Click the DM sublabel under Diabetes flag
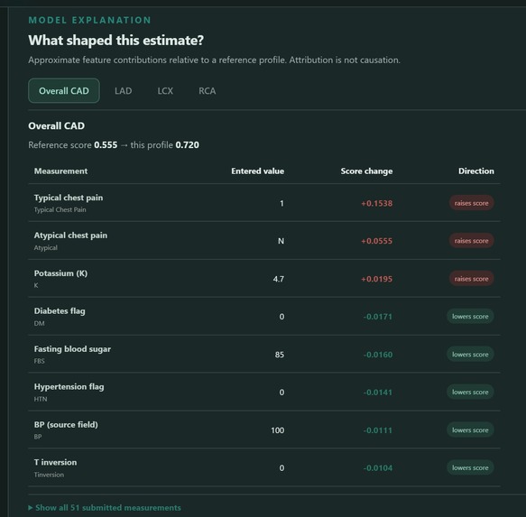526x517 pixels. [40, 323]
